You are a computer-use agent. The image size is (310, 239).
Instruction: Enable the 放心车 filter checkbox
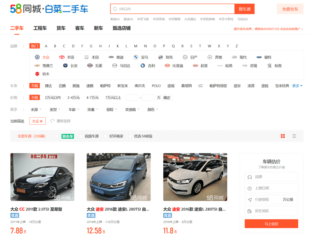pos(57,136)
